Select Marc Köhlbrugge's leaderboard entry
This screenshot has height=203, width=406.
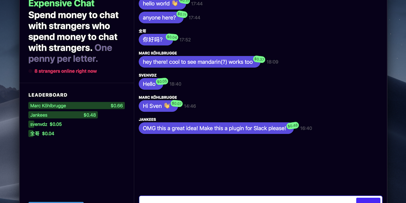77,105
